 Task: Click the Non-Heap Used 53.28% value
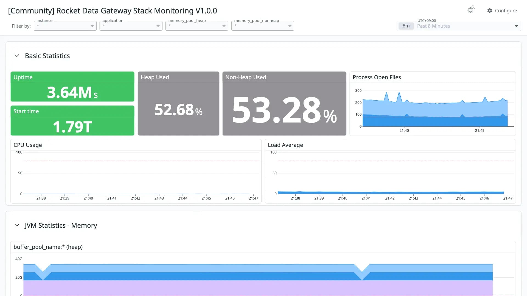(284, 110)
